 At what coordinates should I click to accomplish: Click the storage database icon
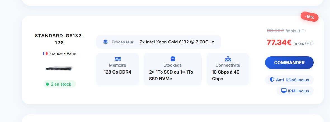173,59
